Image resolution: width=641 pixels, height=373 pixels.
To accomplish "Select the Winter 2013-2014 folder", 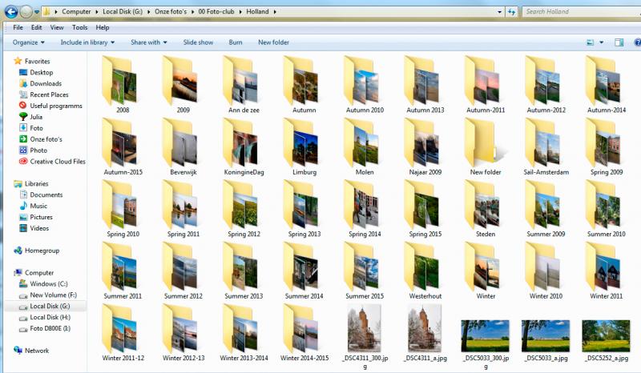I will click(244, 333).
